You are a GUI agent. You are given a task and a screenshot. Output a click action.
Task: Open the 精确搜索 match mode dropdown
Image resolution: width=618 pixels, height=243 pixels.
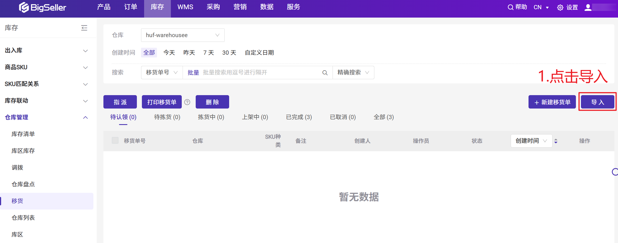pos(353,73)
